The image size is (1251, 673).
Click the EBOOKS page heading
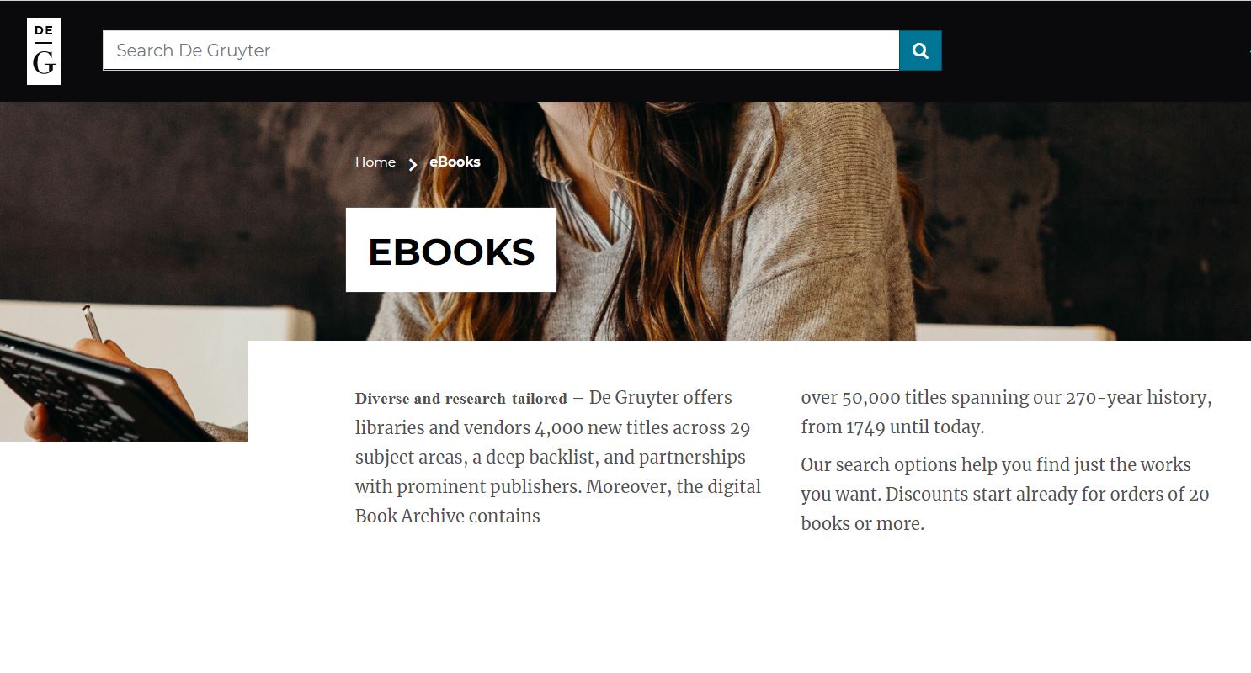(451, 251)
